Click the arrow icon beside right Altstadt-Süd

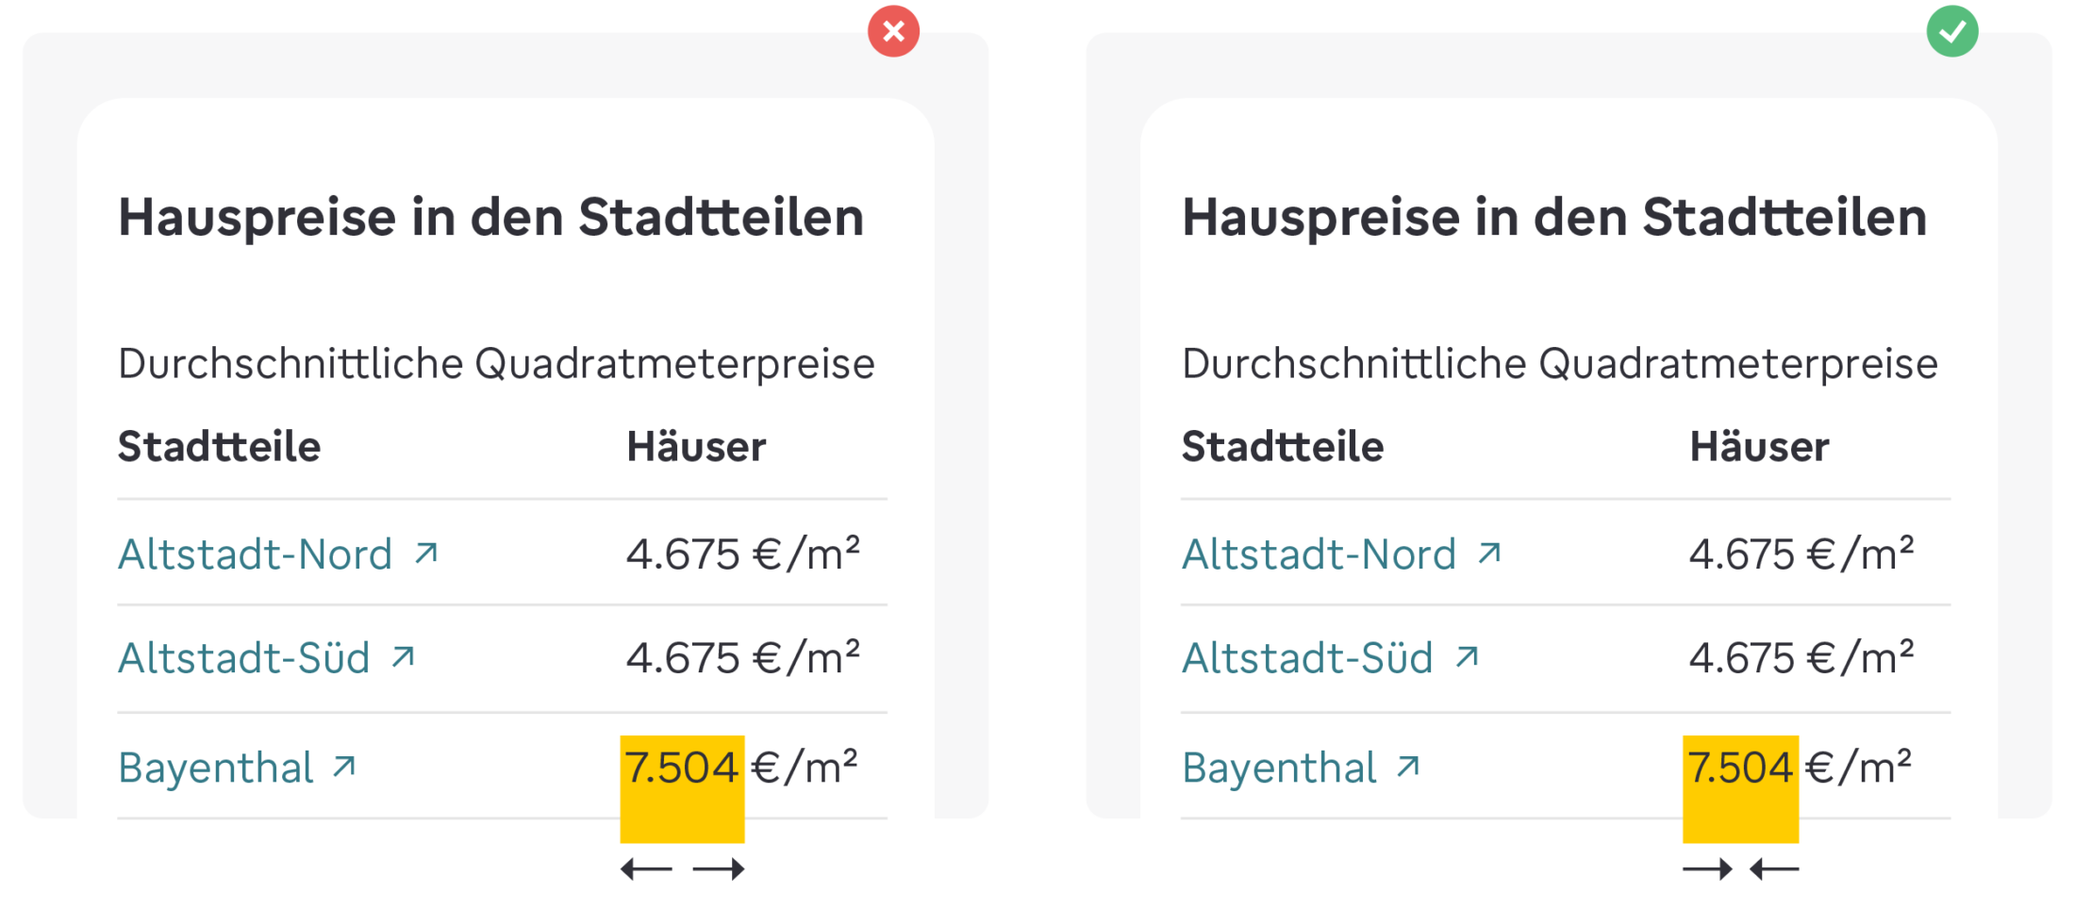point(1467,656)
